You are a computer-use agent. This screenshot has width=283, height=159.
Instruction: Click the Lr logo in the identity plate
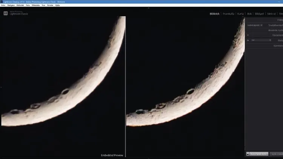[x=5, y=13]
